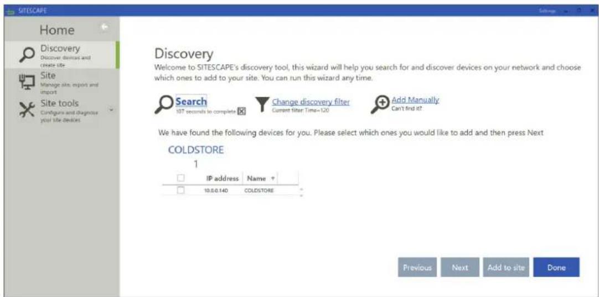The height and width of the screenshot is (297, 599).
Task: Click the Add Manually link
Action: coord(415,100)
